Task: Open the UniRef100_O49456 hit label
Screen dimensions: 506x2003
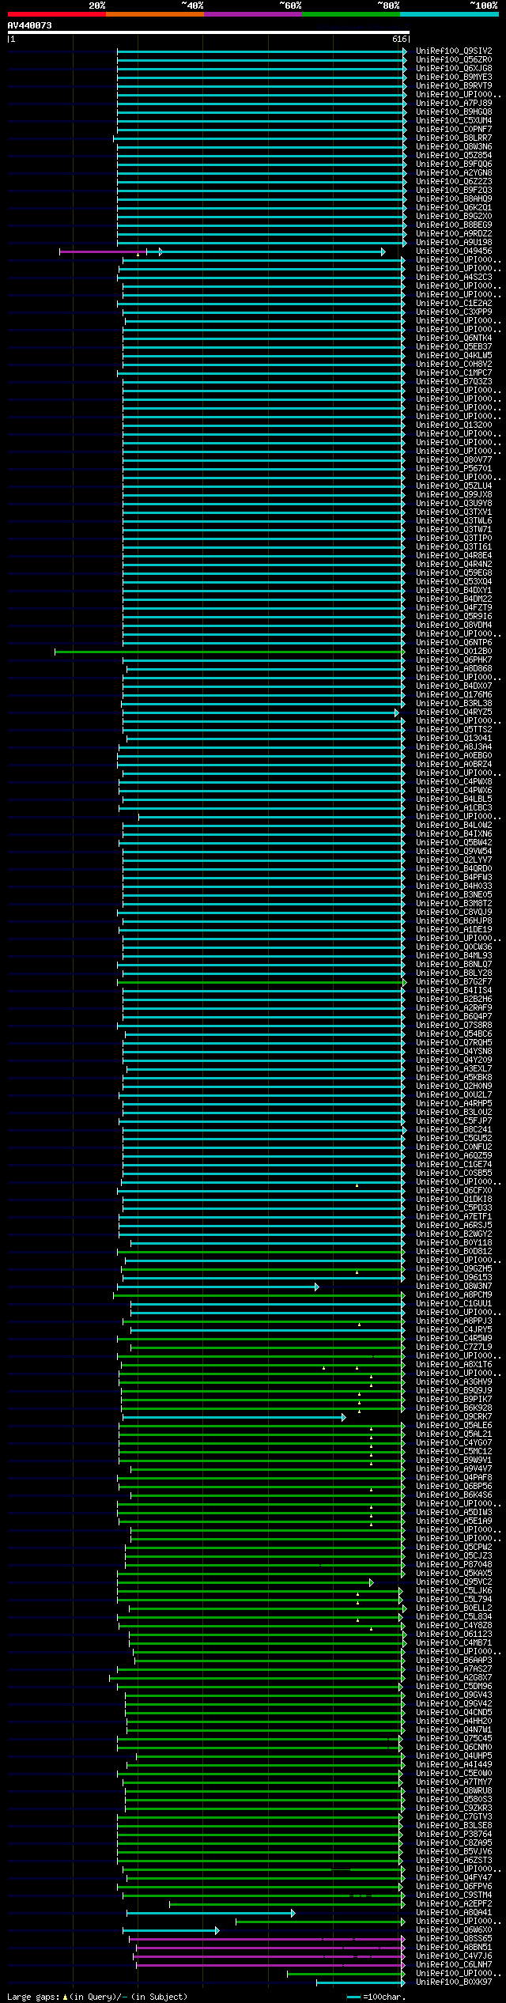Action: coord(454,251)
